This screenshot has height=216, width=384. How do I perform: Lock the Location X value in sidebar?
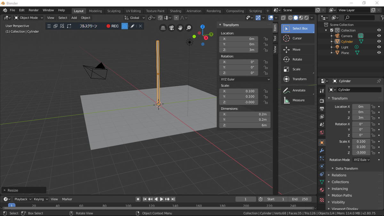point(266,39)
